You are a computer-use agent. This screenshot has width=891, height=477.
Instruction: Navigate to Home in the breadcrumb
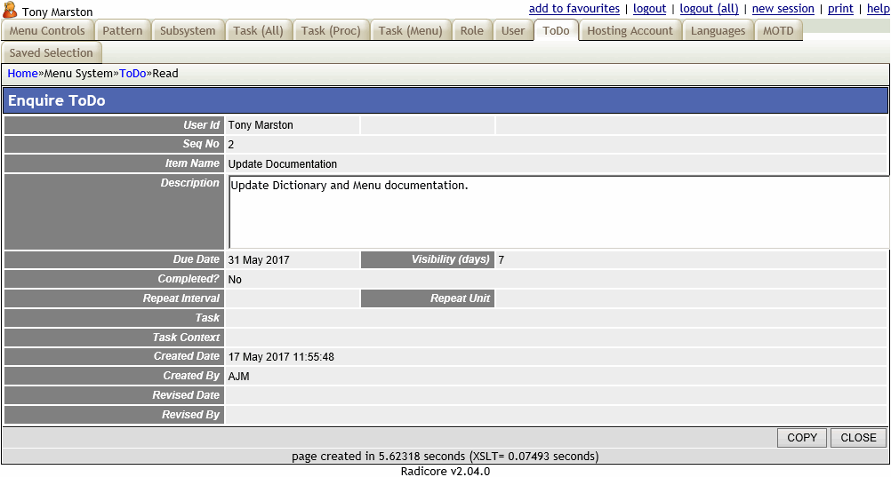pyautogui.click(x=22, y=74)
